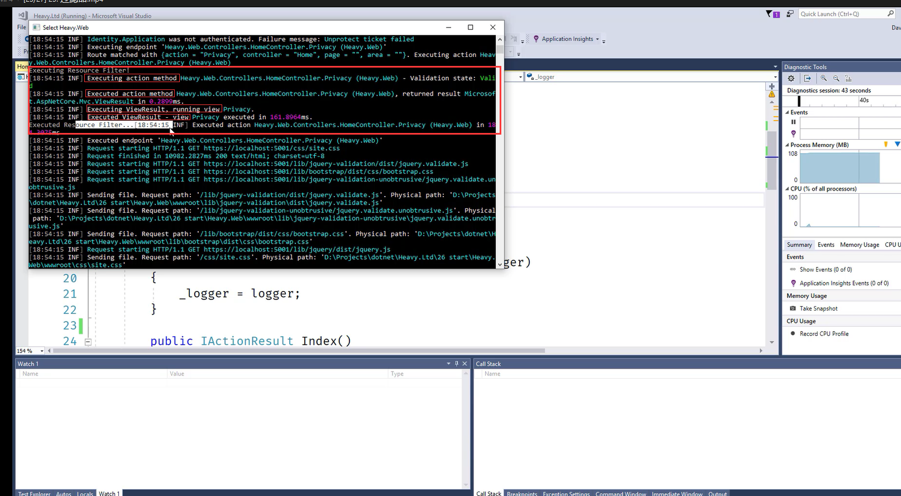The height and width of the screenshot is (496, 901).
Task: Click the console window vertical scrollbar
Action: (x=500, y=151)
